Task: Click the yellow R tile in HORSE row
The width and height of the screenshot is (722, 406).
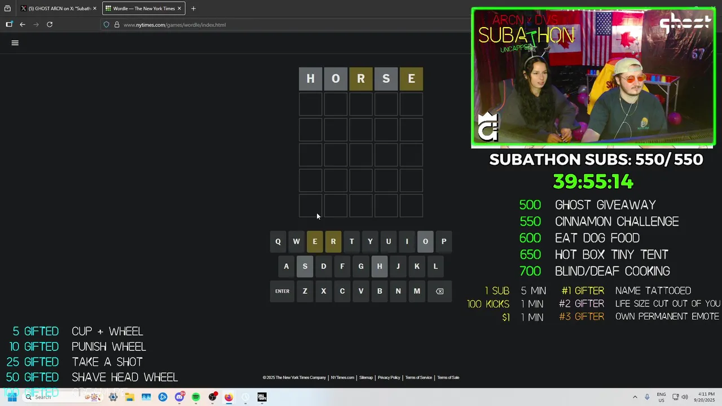Action: (x=361, y=79)
